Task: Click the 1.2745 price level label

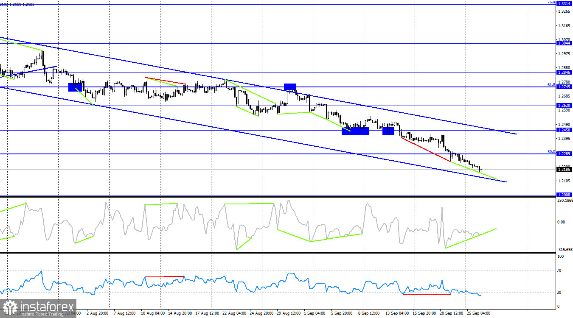Action: coord(564,87)
